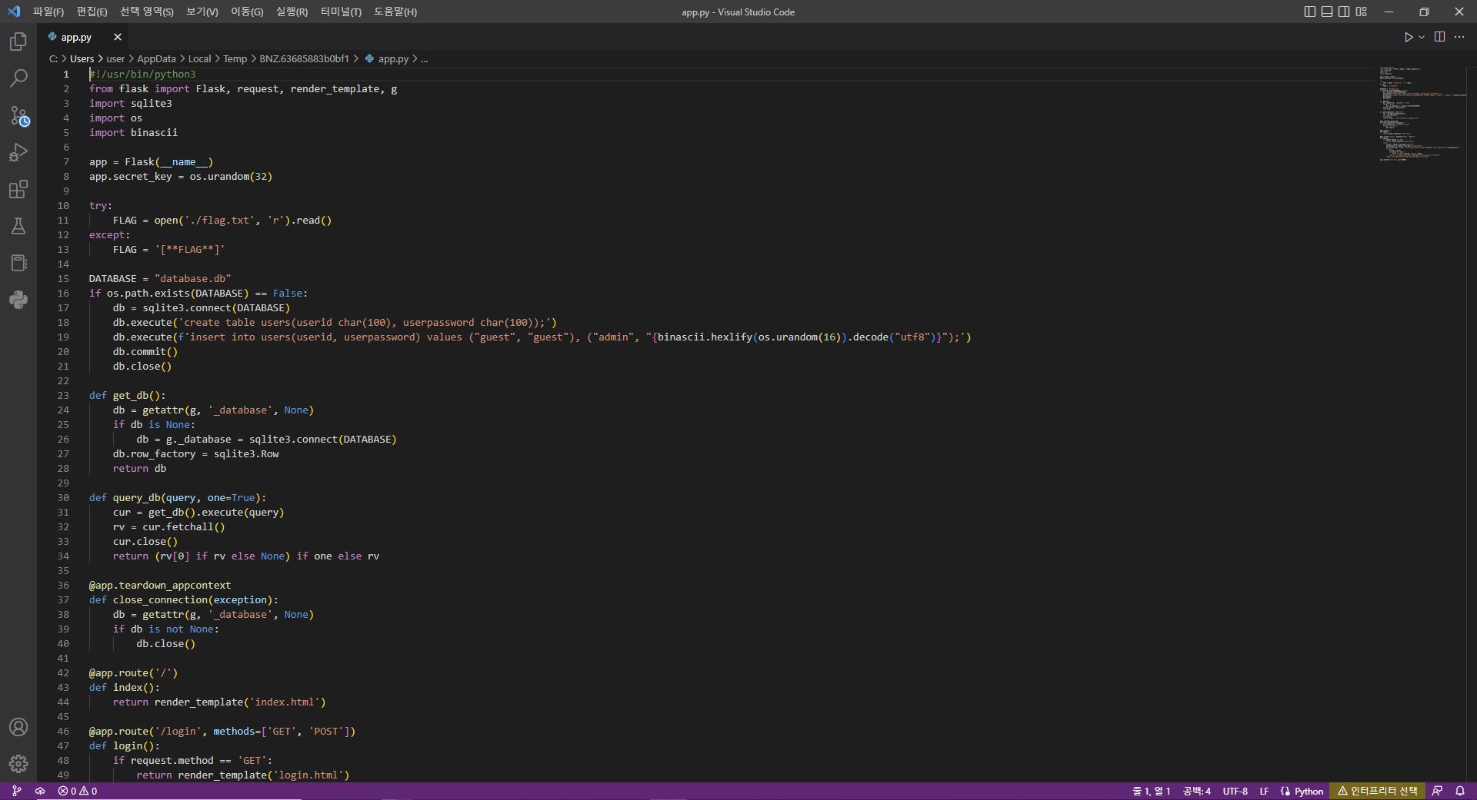Toggle the secondary side bar visibility

coord(1344,12)
